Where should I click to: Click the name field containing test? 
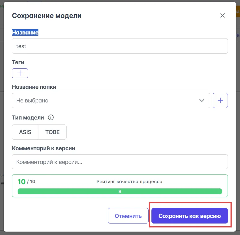click(120, 46)
